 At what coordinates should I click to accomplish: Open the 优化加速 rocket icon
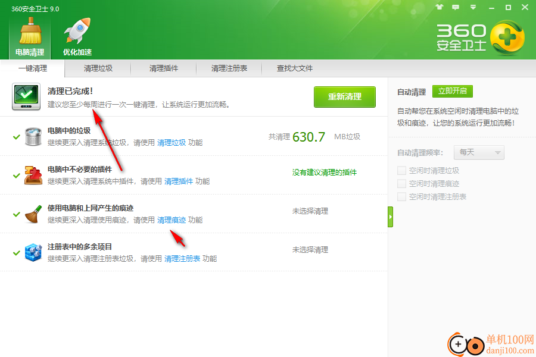pyautogui.click(x=77, y=37)
